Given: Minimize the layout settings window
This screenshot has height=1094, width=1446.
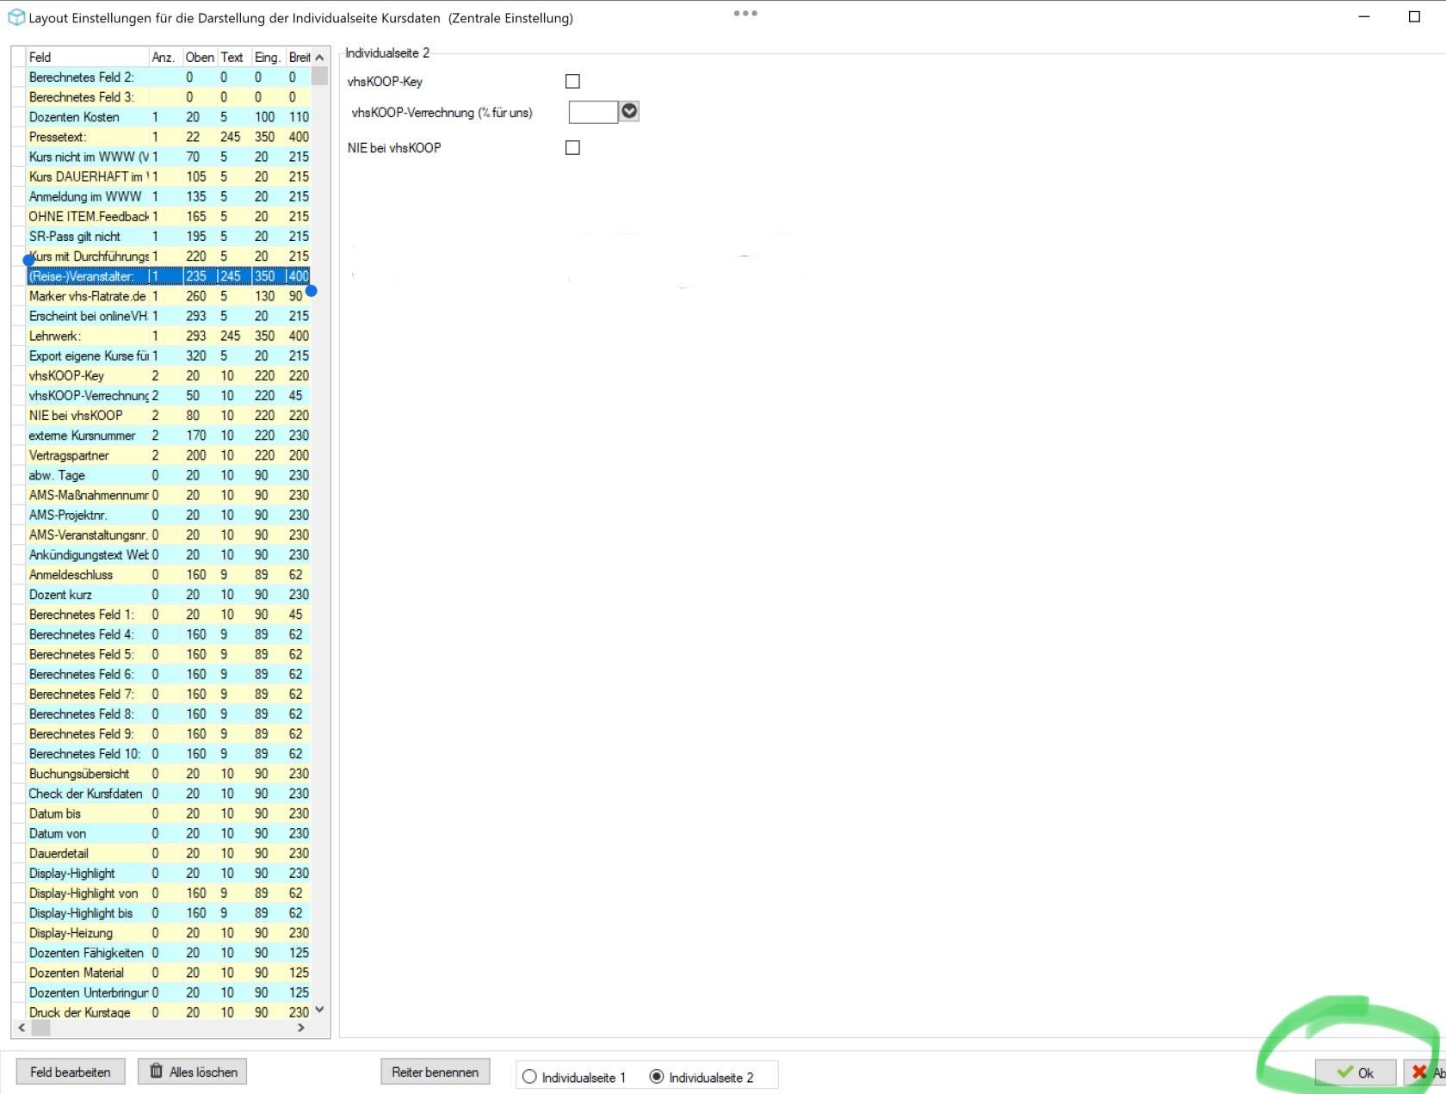Looking at the screenshot, I should 1364,17.
